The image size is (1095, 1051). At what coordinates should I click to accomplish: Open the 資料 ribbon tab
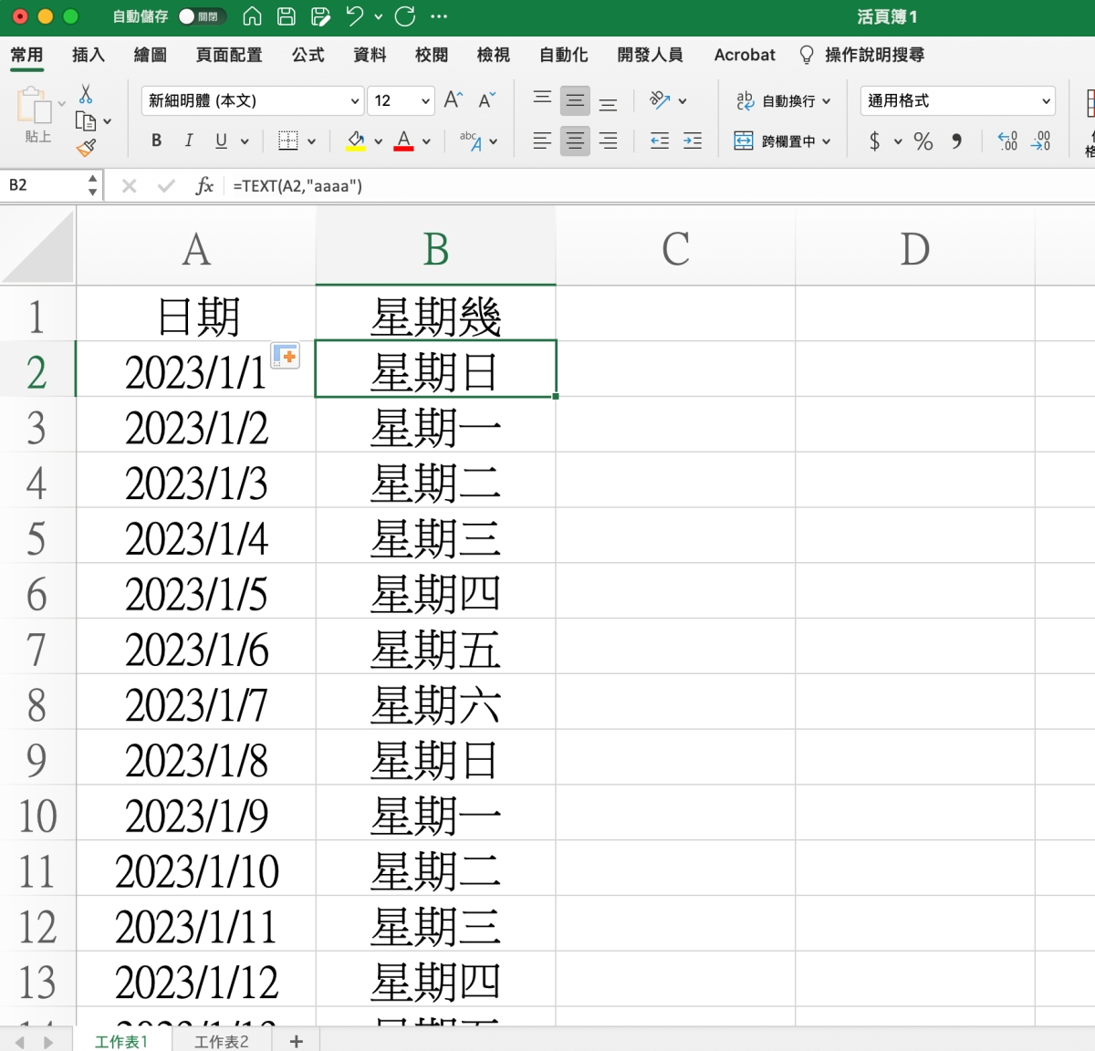pyautogui.click(x=370, y=55)
